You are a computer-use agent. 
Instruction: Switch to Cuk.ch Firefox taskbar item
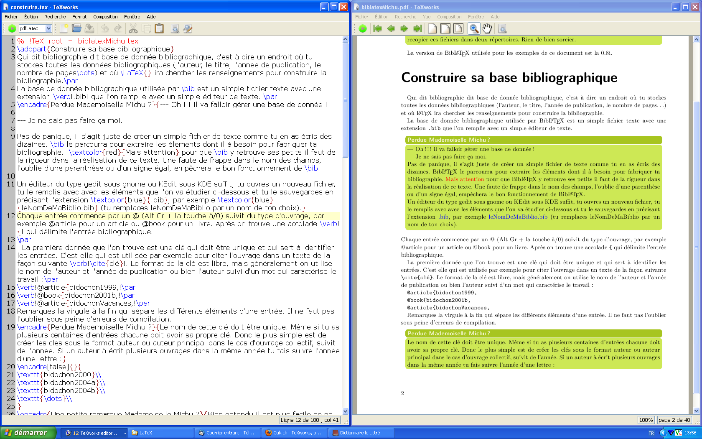295,433
